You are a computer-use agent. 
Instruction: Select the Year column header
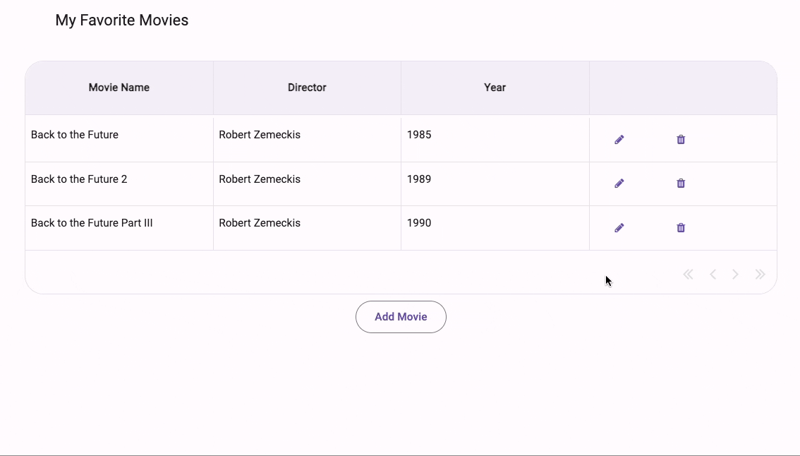point(495,88)
